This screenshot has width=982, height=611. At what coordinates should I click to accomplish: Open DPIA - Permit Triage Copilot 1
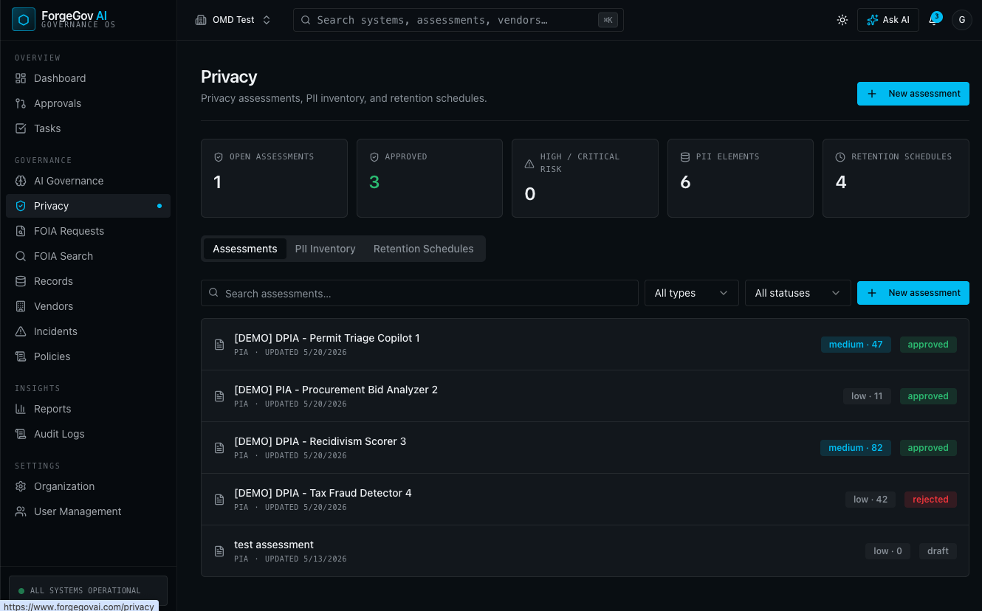pyautogui.click(x=585, y=345)
